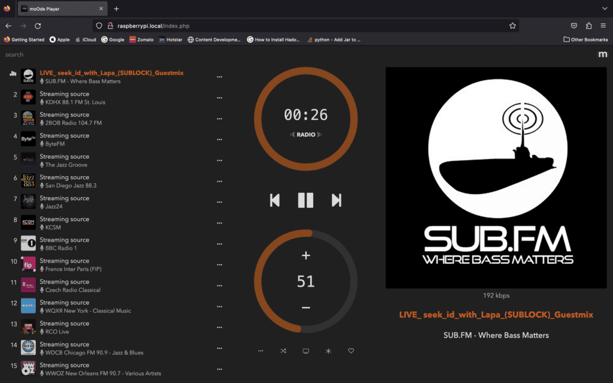Screen dimensions: 613x383
Task: Go to the previous station
Action: pos(275,200)
